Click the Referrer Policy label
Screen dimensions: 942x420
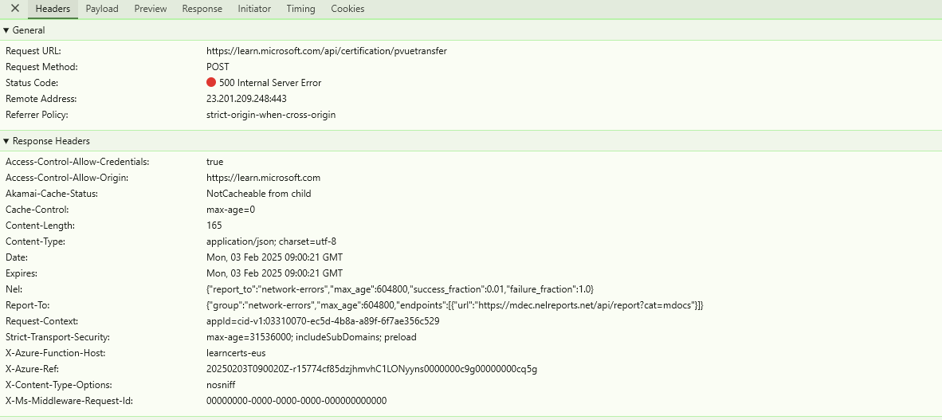coord(37,115)
